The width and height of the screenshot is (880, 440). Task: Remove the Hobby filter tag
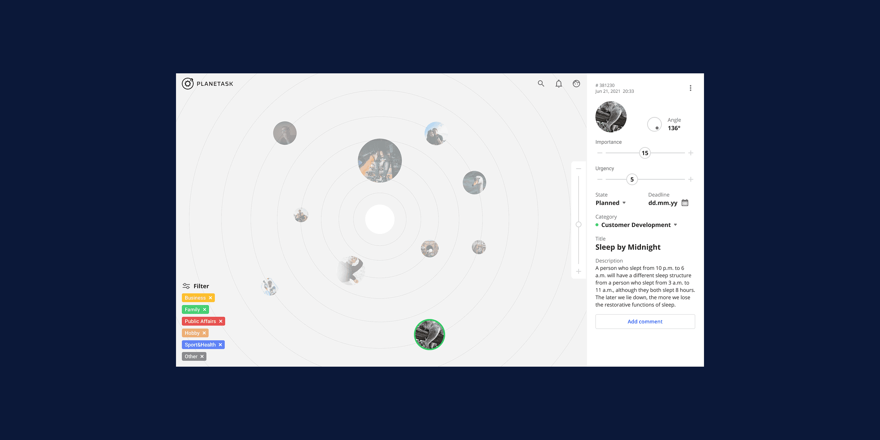204,333
